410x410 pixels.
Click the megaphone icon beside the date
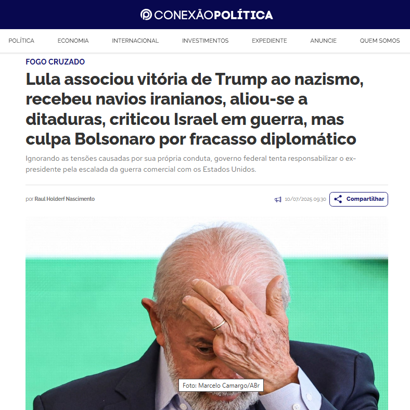point(278,199)
